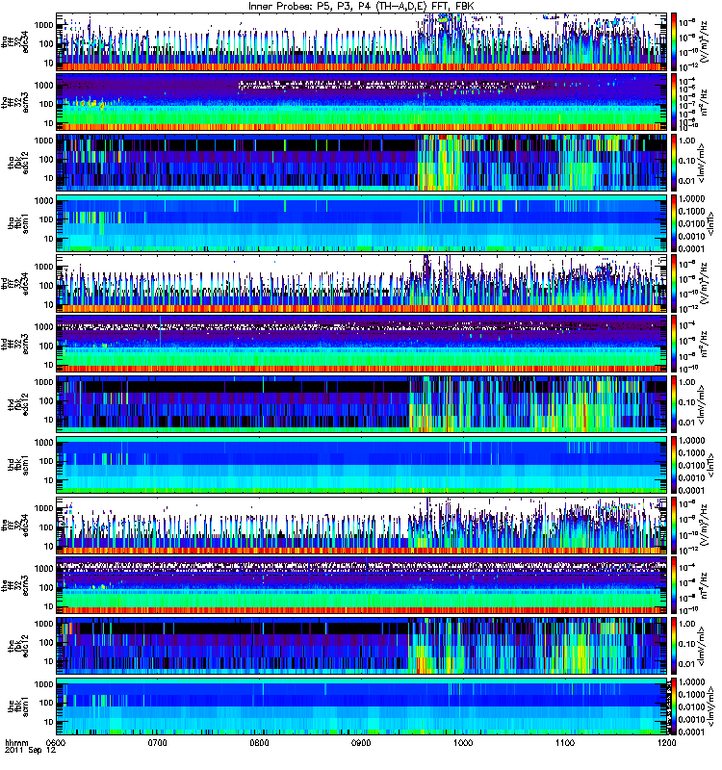Click the color bar beside thd fbk scm1 panel
This screenshot has width=722, height=770.
[674, 465]
